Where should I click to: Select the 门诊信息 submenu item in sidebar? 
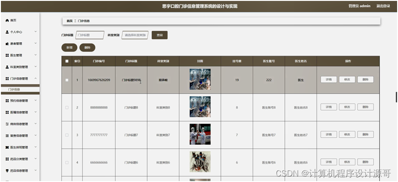coord(20,90)
